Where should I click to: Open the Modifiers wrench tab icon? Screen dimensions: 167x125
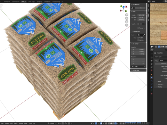[152, 78]
